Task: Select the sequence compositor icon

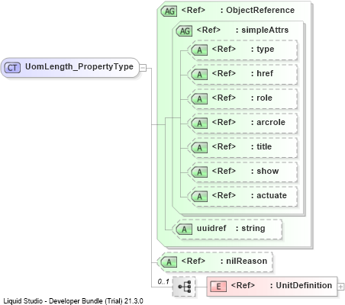Action: [184, 287]
